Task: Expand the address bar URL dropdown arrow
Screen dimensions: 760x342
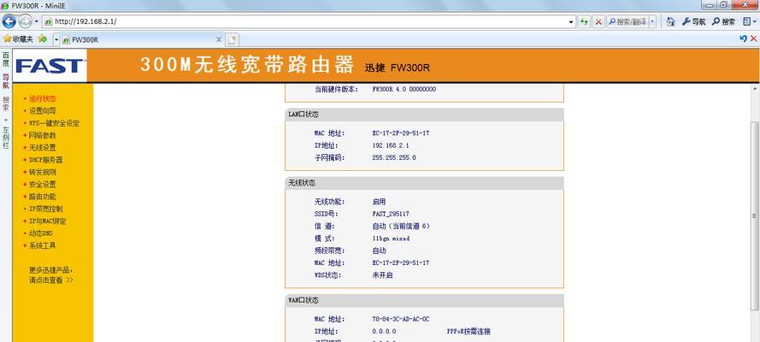Action: [x=571, y=21]
